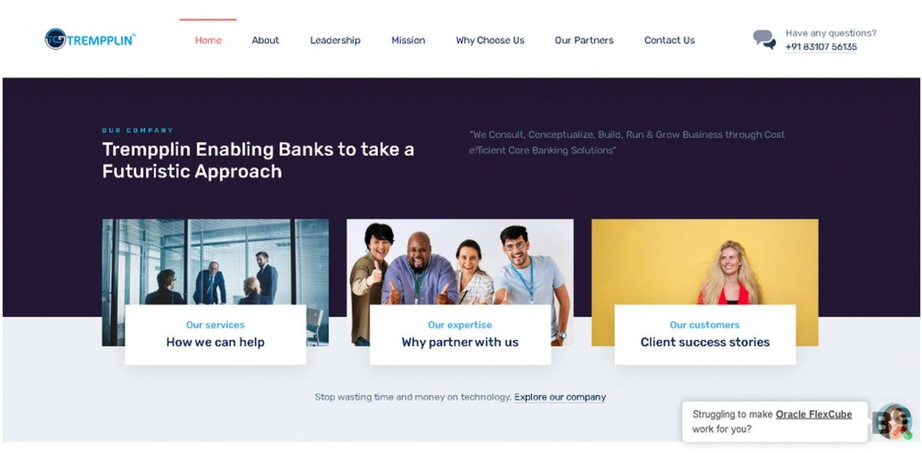Go to the Contact Us page
922x453 pixels.
(670, 41)
